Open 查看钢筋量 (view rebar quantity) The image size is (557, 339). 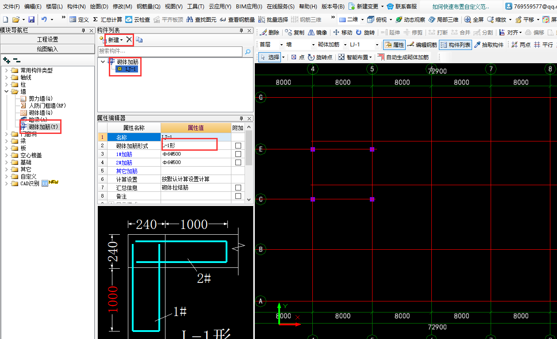coord(238,20)
